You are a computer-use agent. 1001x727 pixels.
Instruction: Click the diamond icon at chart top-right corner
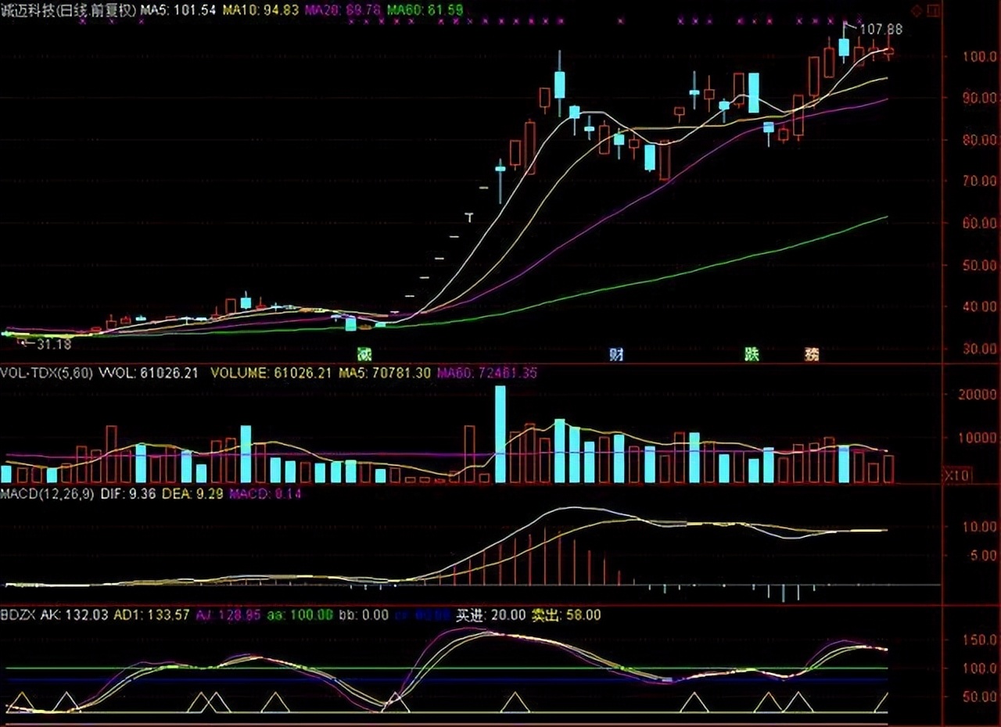917,10
